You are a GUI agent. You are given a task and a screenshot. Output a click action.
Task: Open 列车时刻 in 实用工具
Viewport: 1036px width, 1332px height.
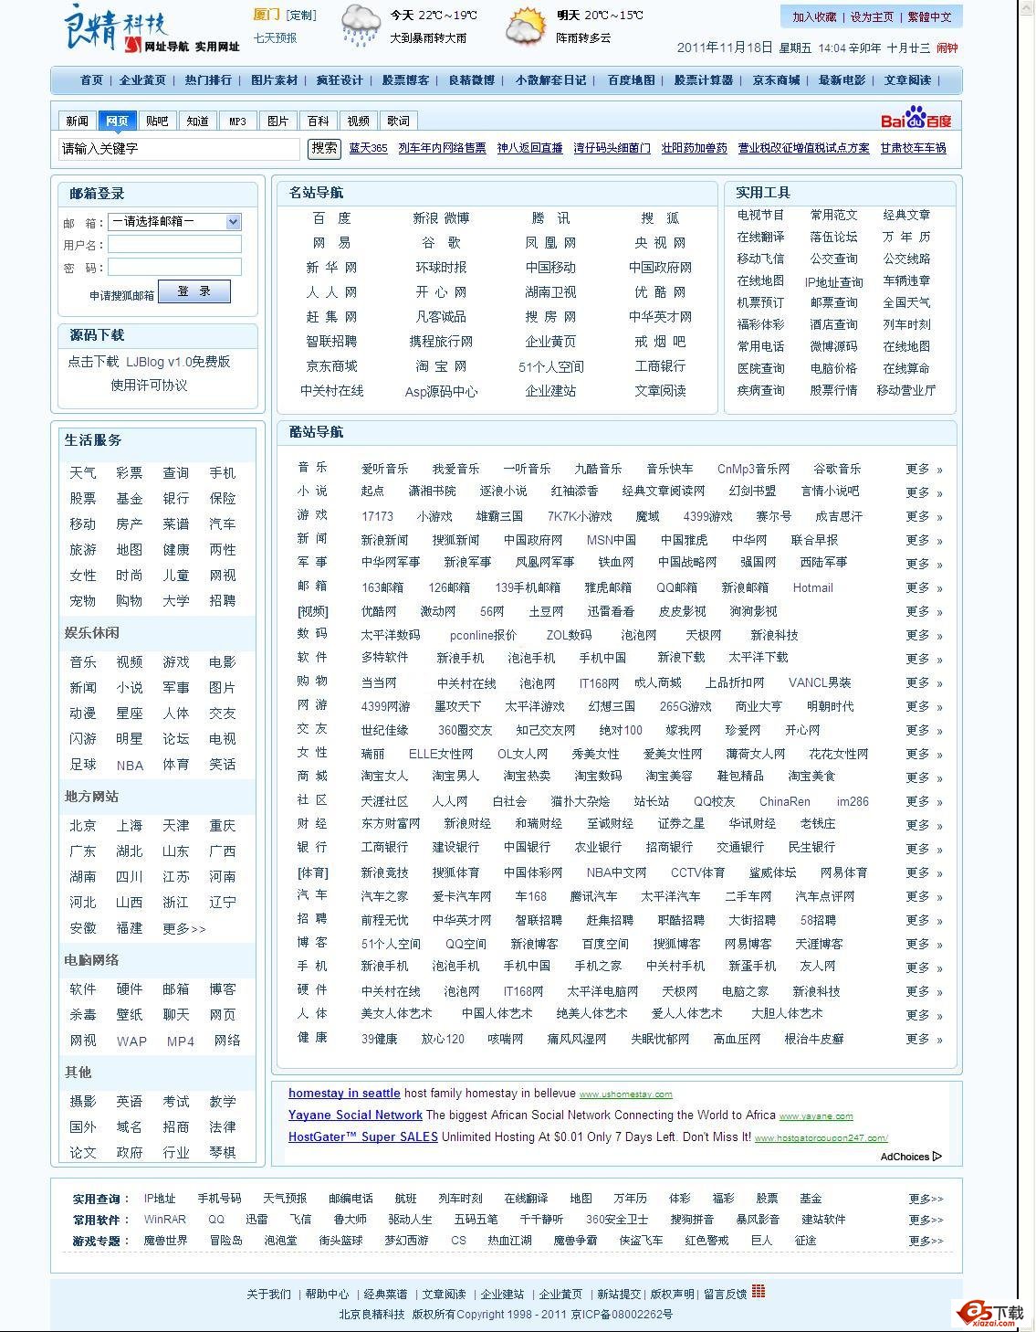[906, 324]
